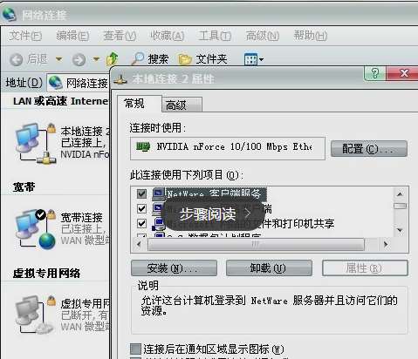Open the Folders (文件夹) pane icon
The width and height of the screenshot is (418, 359).
pos(185,59)
